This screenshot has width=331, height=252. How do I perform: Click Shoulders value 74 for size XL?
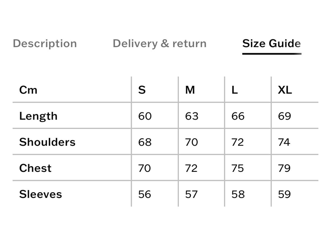[284, 142]
